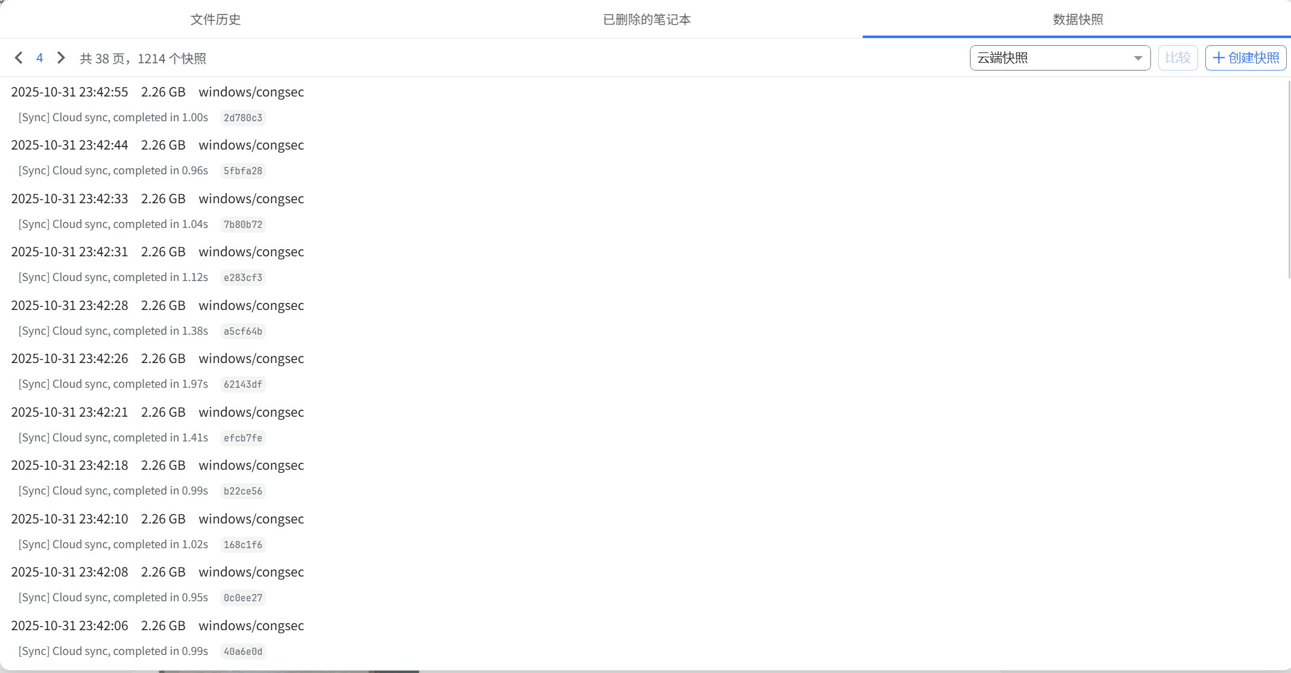This screenshot has height=673, width=1291.
Task: Select the hash badge 2d780c3
Action: coord(243,118)
